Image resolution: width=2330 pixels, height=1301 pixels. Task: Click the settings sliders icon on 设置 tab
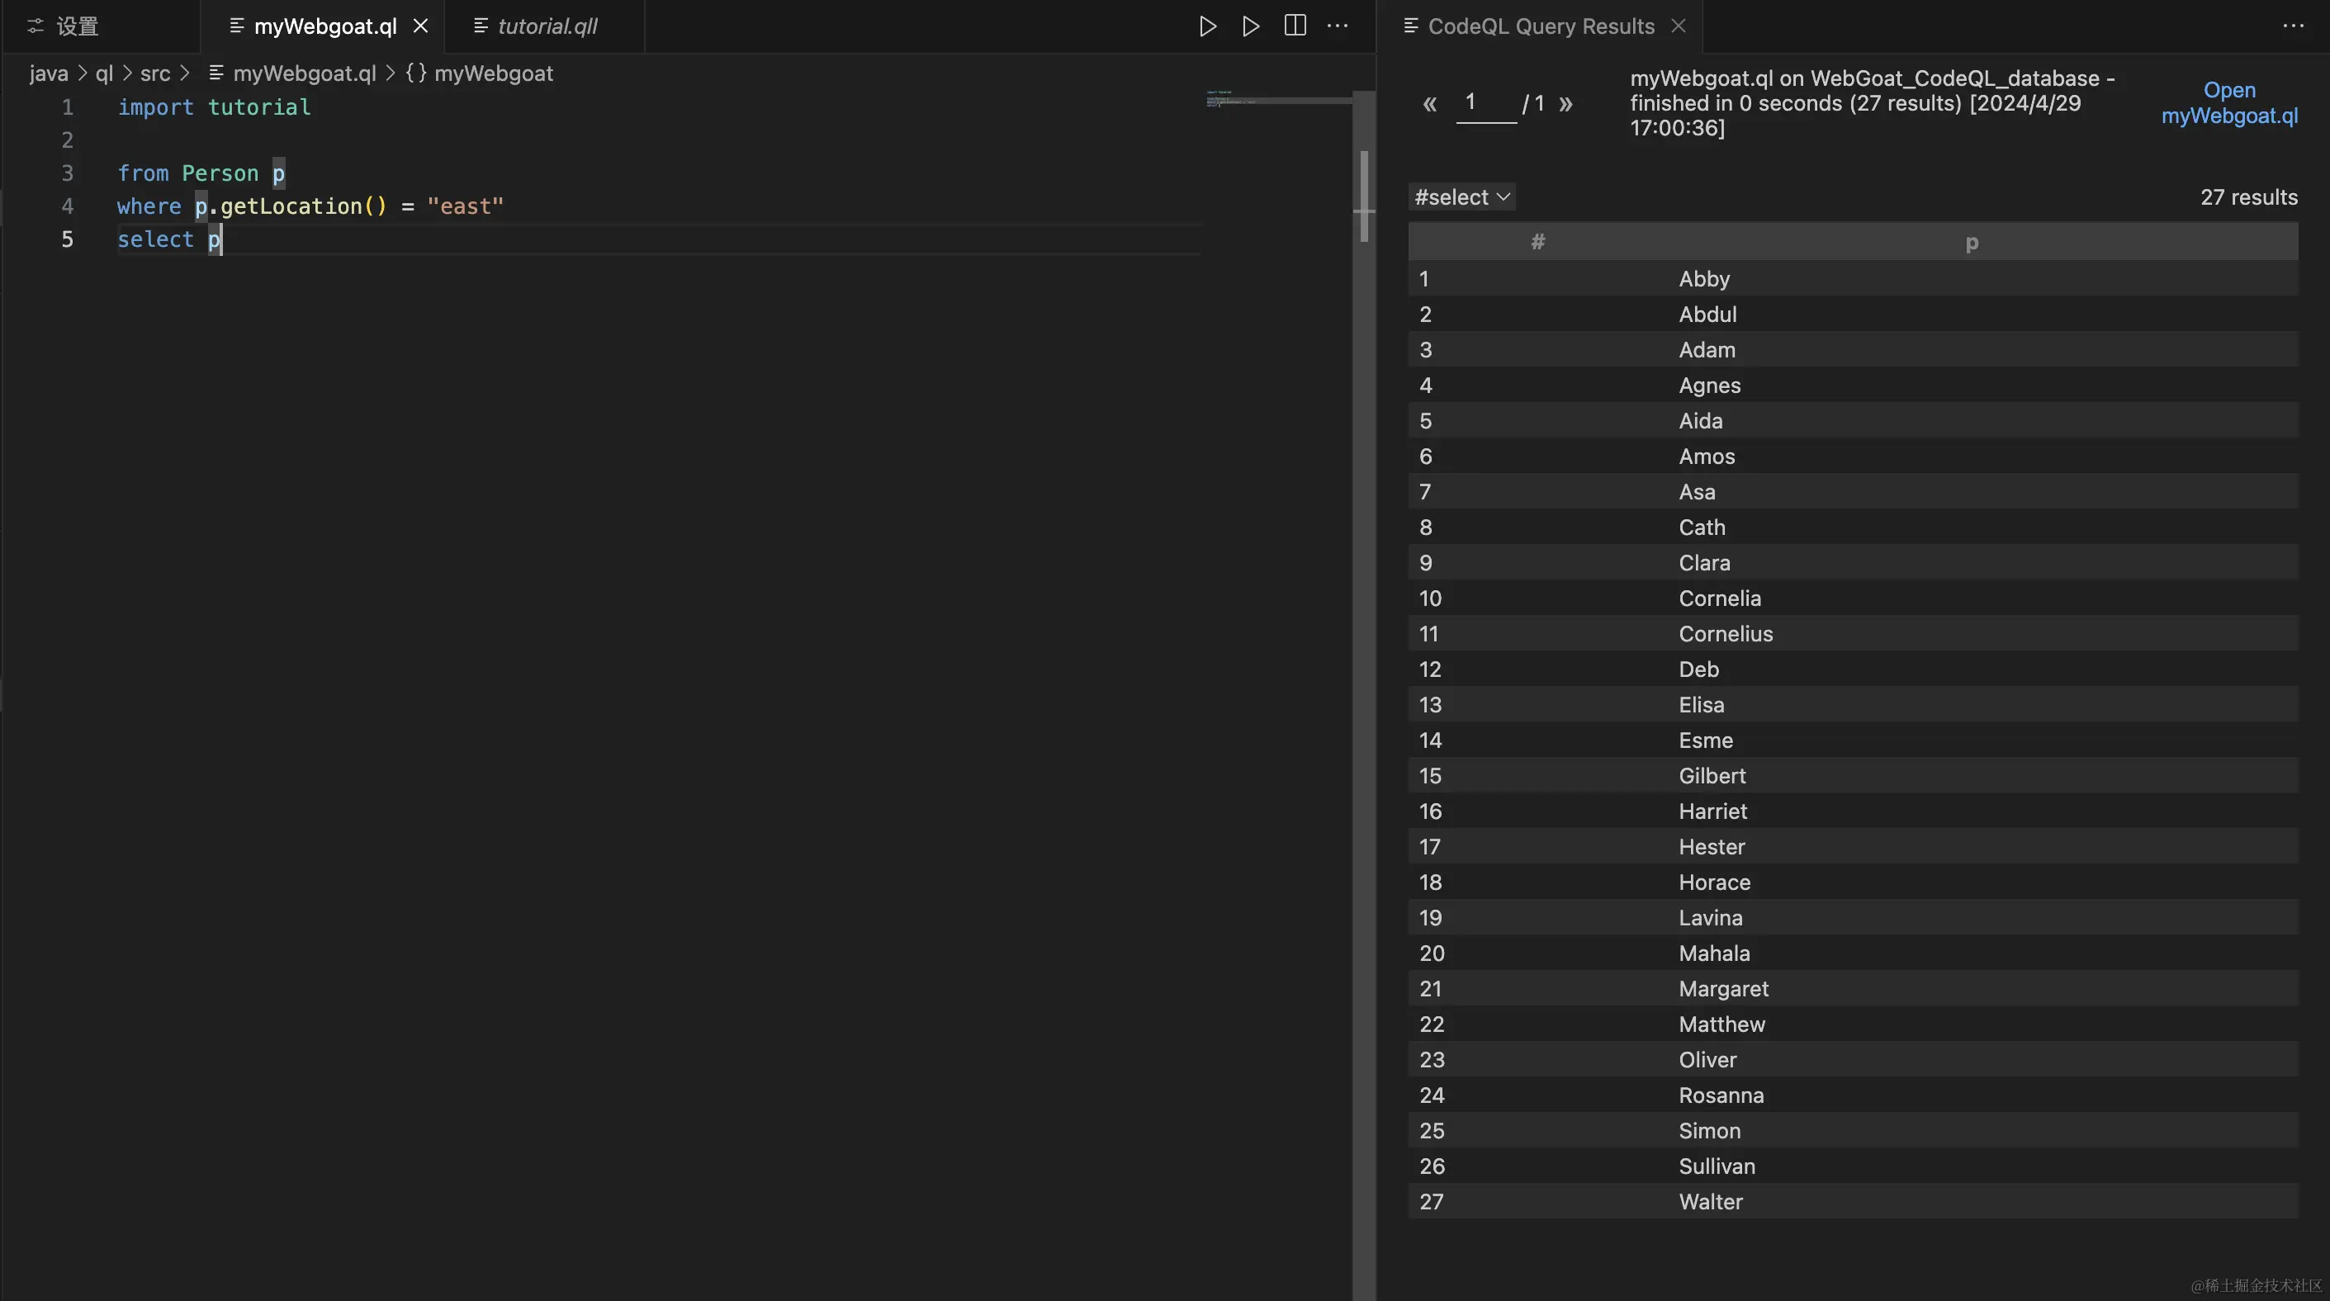[36, 26]
